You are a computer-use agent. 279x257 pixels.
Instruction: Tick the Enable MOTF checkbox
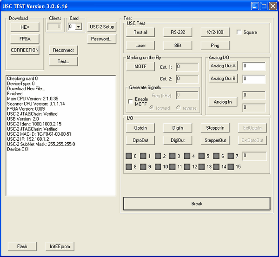130,102
